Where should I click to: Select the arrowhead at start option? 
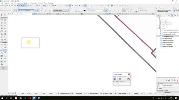click(x=110, y=11)
